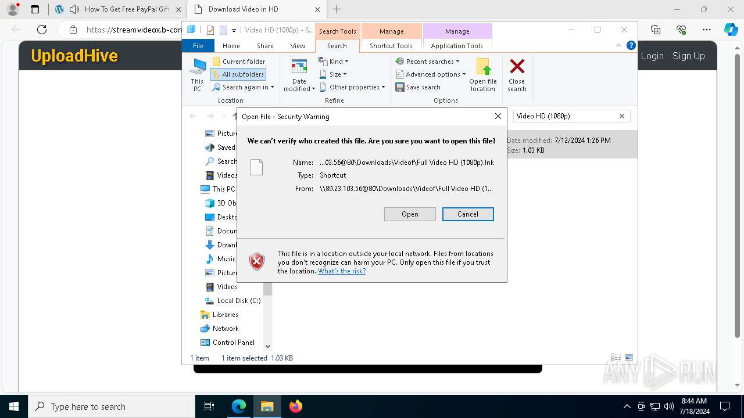
Task: Switch to the Home ribbon tab
Action: 231,46
